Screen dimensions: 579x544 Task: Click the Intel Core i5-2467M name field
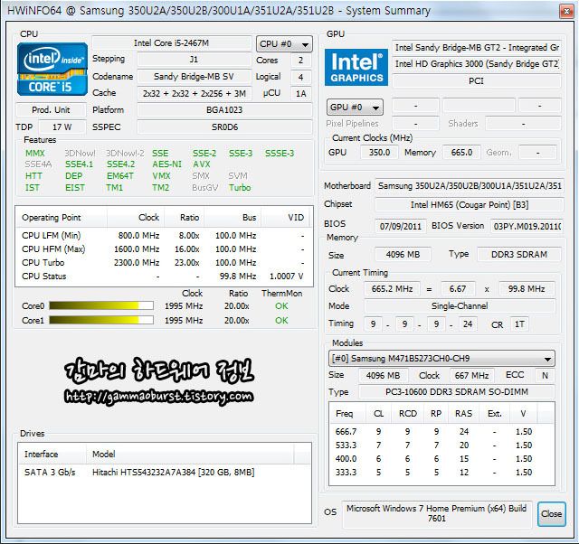171,43
